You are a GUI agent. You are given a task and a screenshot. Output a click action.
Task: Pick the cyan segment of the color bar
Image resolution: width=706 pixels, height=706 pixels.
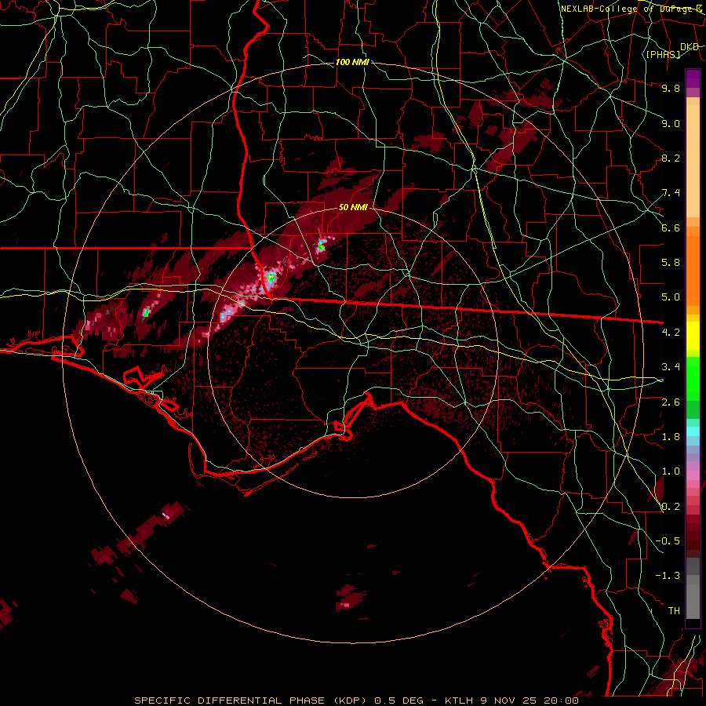point(693,431)
